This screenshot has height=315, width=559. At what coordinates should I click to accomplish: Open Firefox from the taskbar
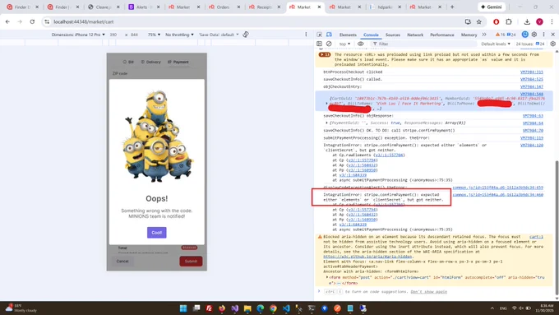222,308
